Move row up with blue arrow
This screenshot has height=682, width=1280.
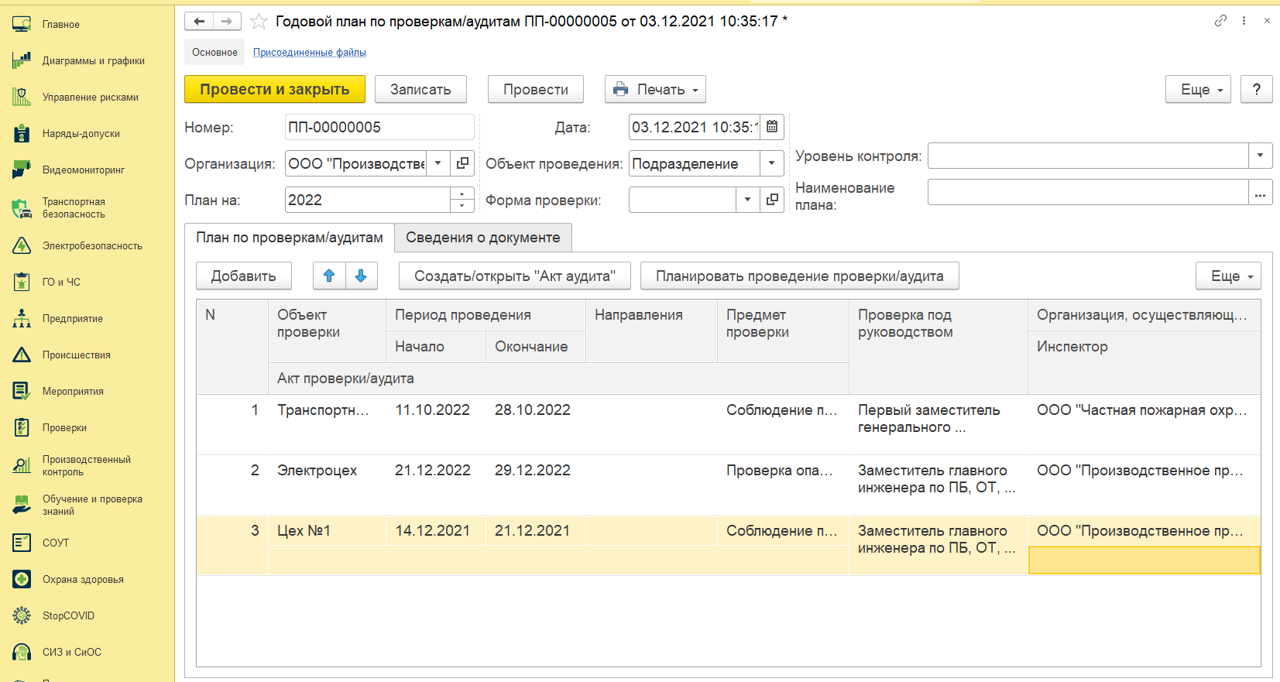tap(329, 276)
